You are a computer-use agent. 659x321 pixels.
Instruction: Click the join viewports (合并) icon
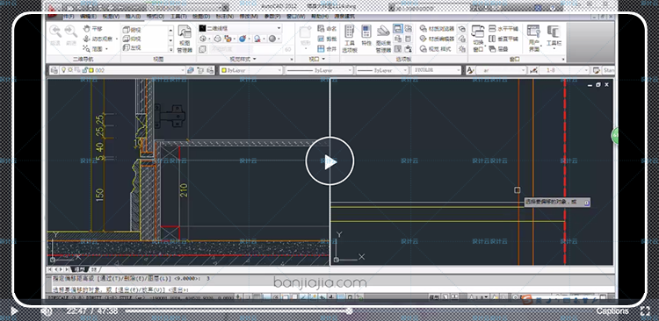click(x=327, y=49)
